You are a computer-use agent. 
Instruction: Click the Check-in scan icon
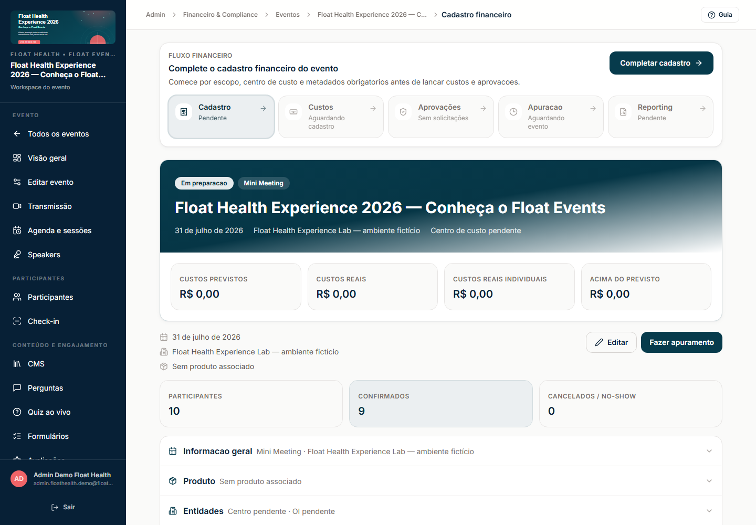[17, 321]
